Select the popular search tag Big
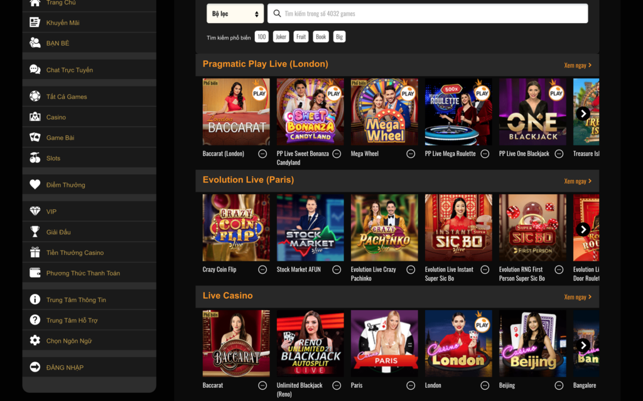The height and width of the screenshot is (401, 643). tap(339, 37)
